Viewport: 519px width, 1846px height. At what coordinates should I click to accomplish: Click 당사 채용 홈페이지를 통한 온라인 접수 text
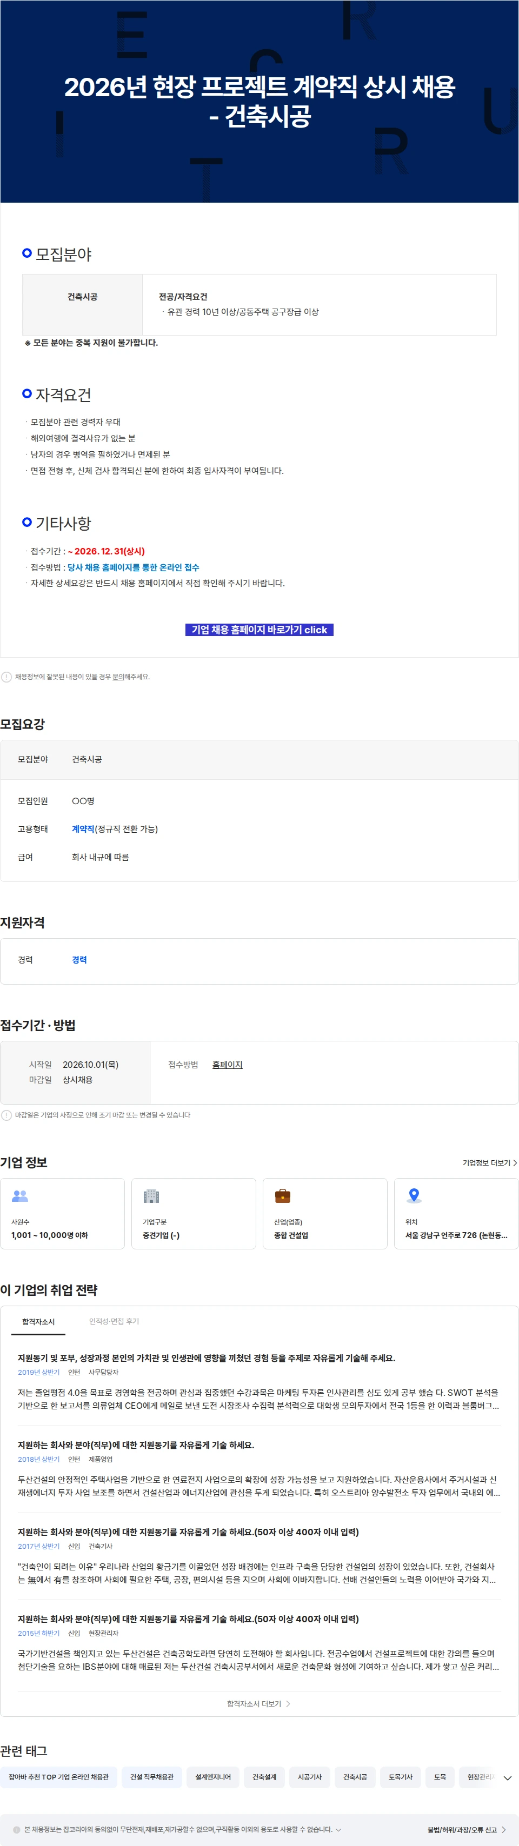[x=134, y=567]
